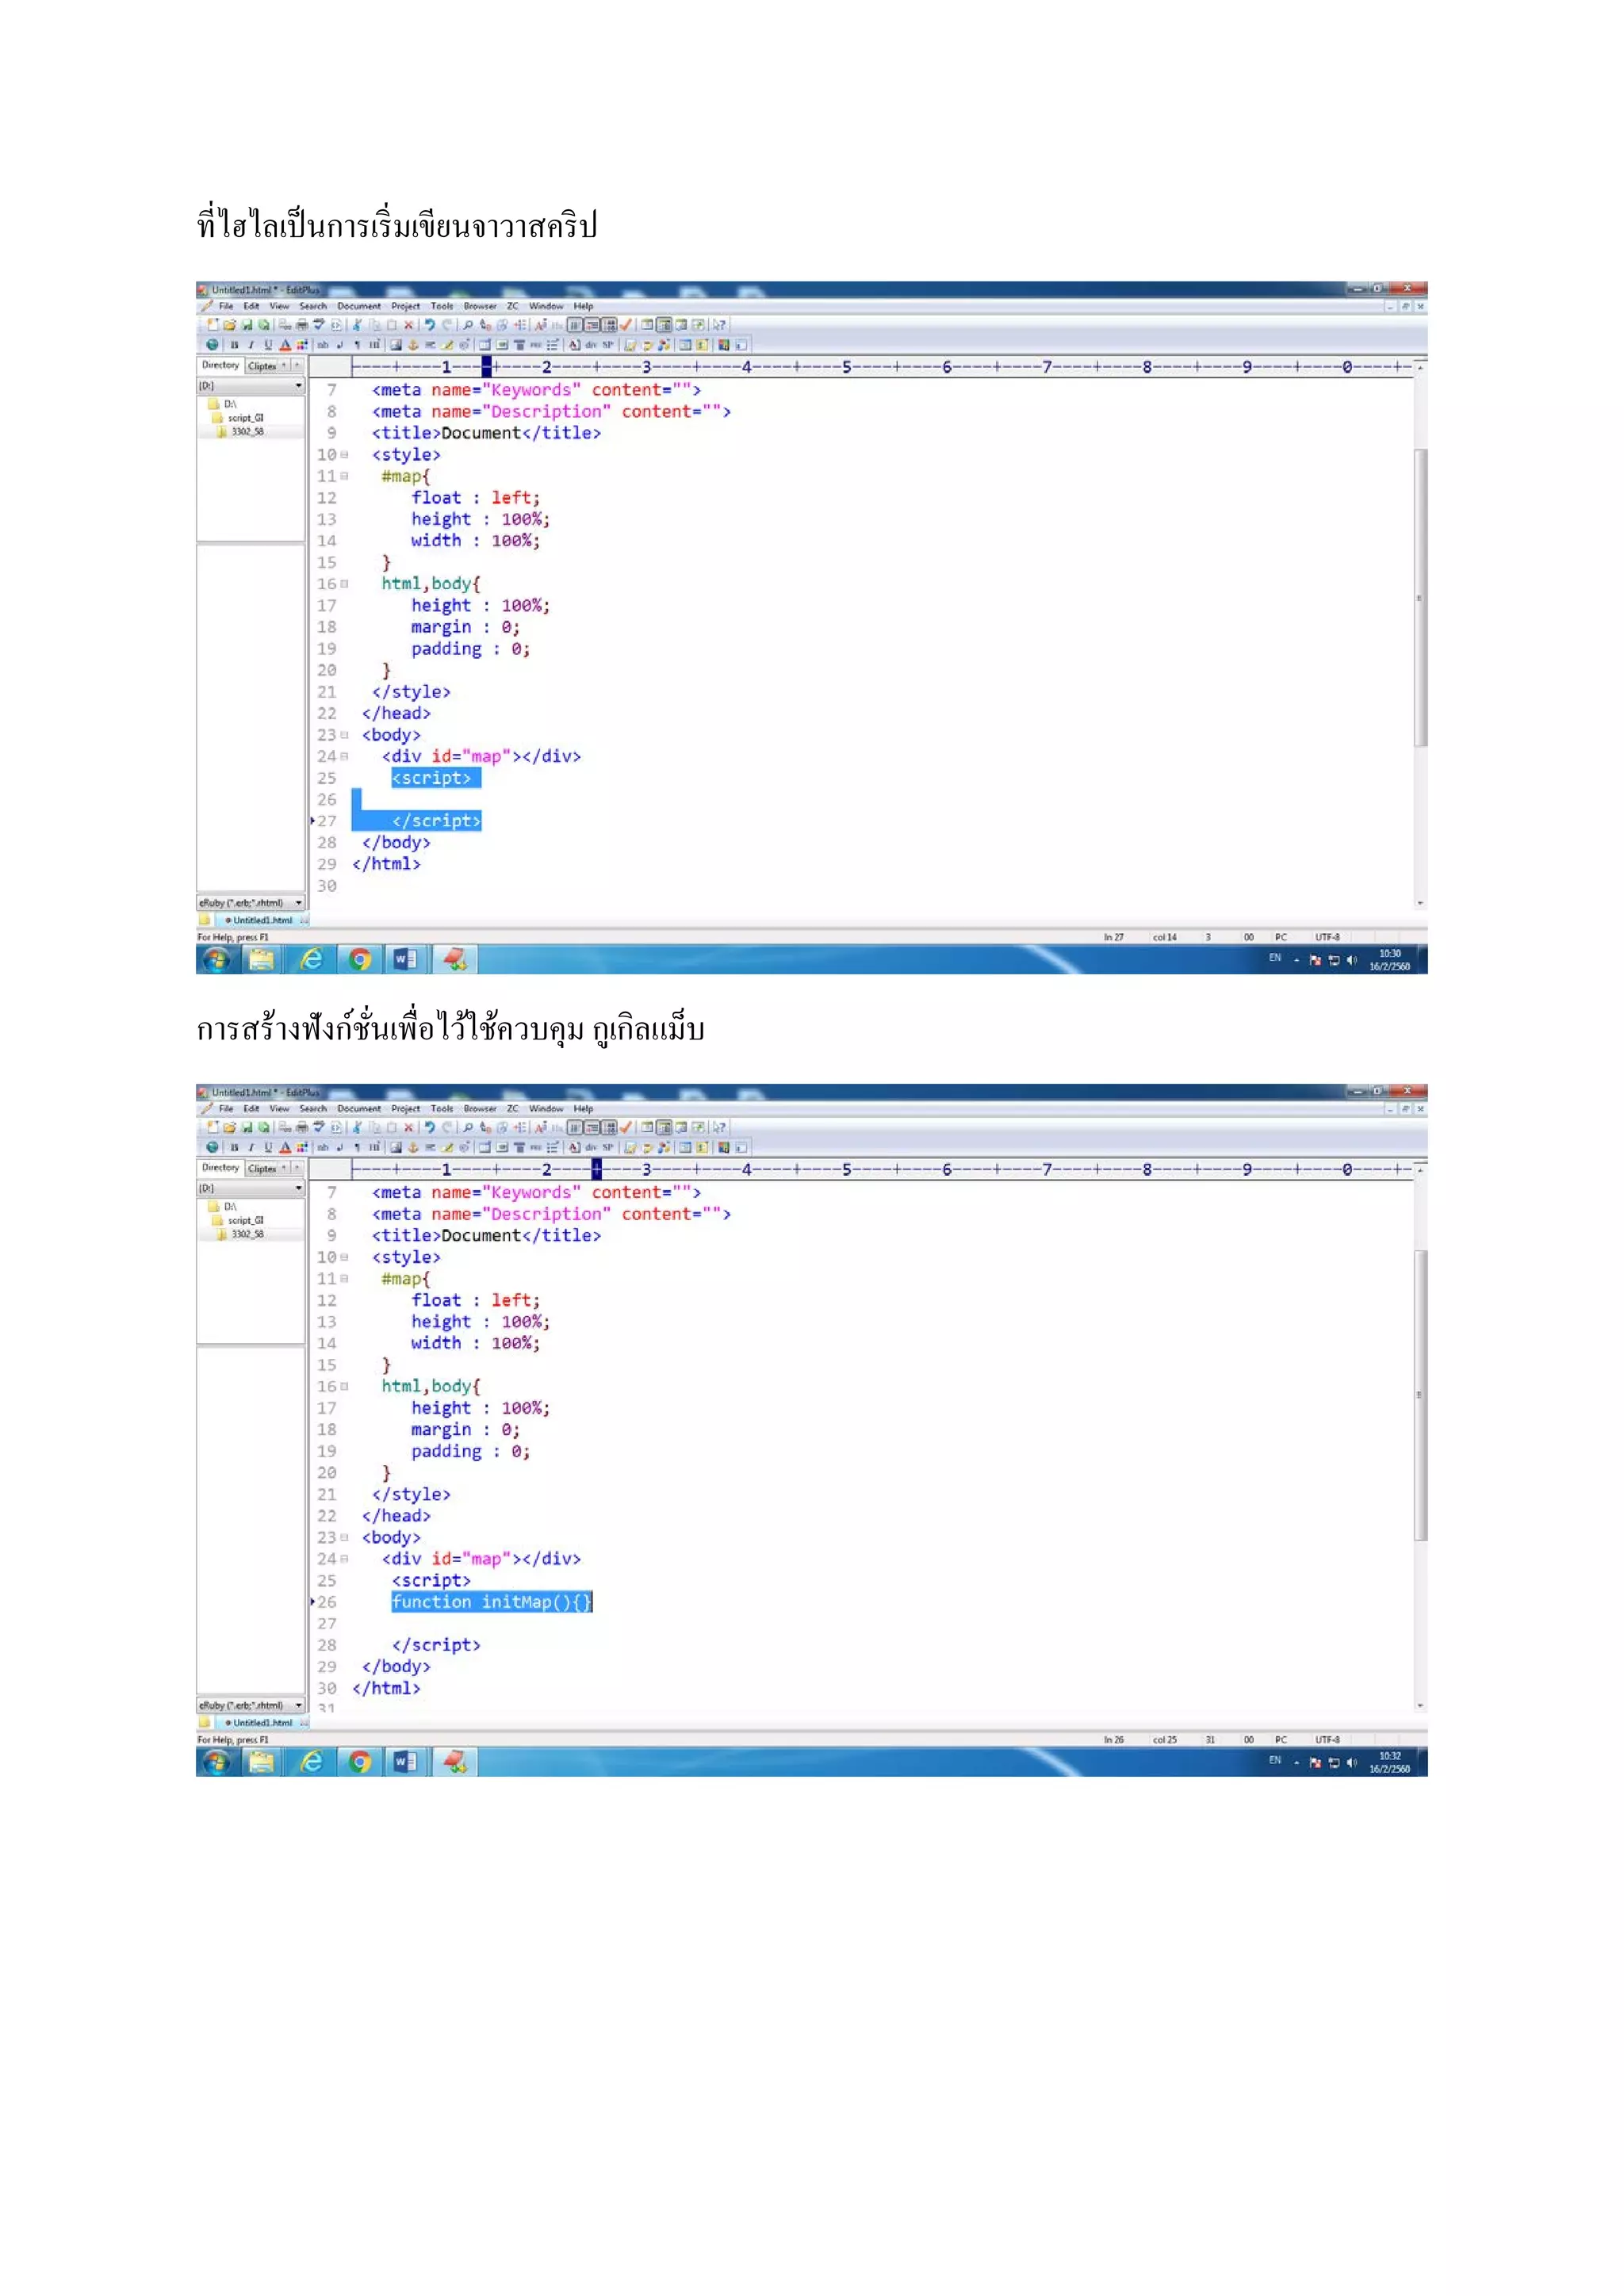The width and height of the screenshot is (1624, 2296).
Task: Open the [D:] drive dropdown in upper window
Action: coord(298,386)
